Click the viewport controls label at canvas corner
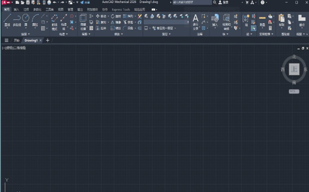309x192 pixels. 14,48
